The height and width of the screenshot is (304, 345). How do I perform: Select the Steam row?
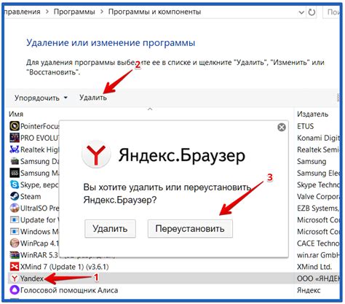pos(31,196)
